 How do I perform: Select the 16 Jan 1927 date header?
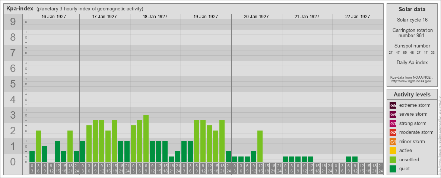[x=54, y=17]
